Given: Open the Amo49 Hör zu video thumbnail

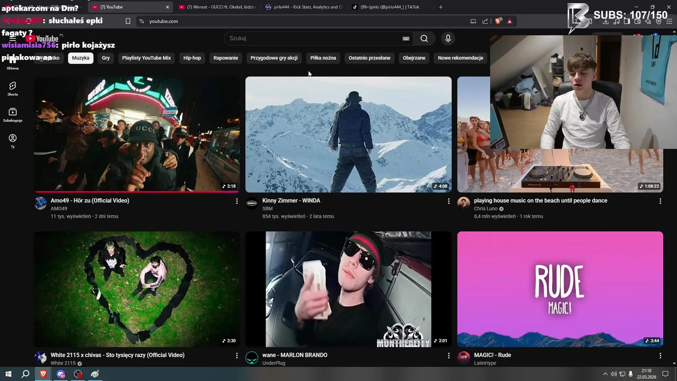Looking at the screenshot, I should click(x=137, y=134).
